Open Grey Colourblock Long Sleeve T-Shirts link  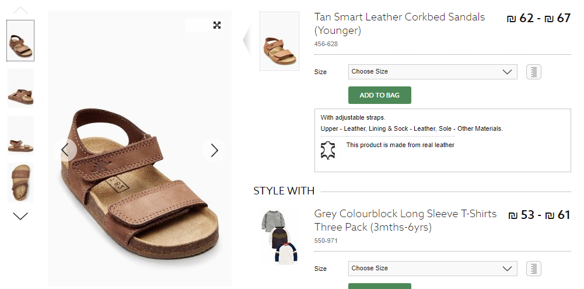[x=405, y=220]
